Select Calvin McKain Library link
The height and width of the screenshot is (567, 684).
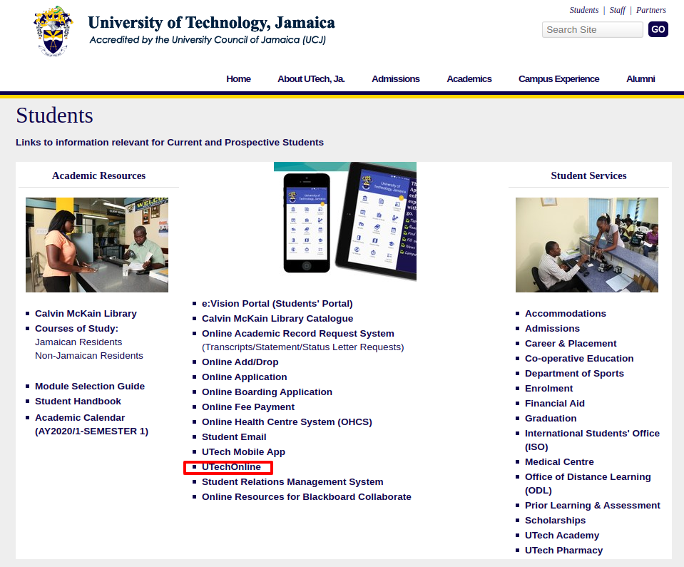click(x=86, y=314)
